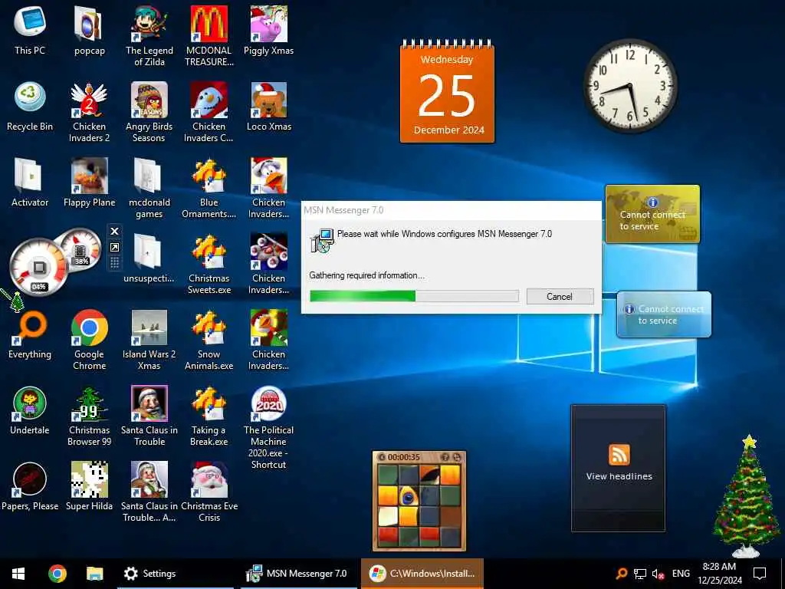785x589 pixels.
Task: Open the blue Cannot connect to service gadget
Action: 664,314
